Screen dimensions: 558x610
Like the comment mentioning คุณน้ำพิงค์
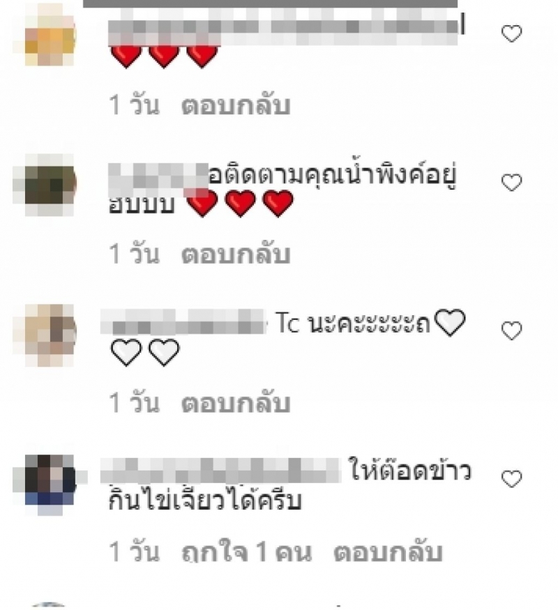pos(511,183)
